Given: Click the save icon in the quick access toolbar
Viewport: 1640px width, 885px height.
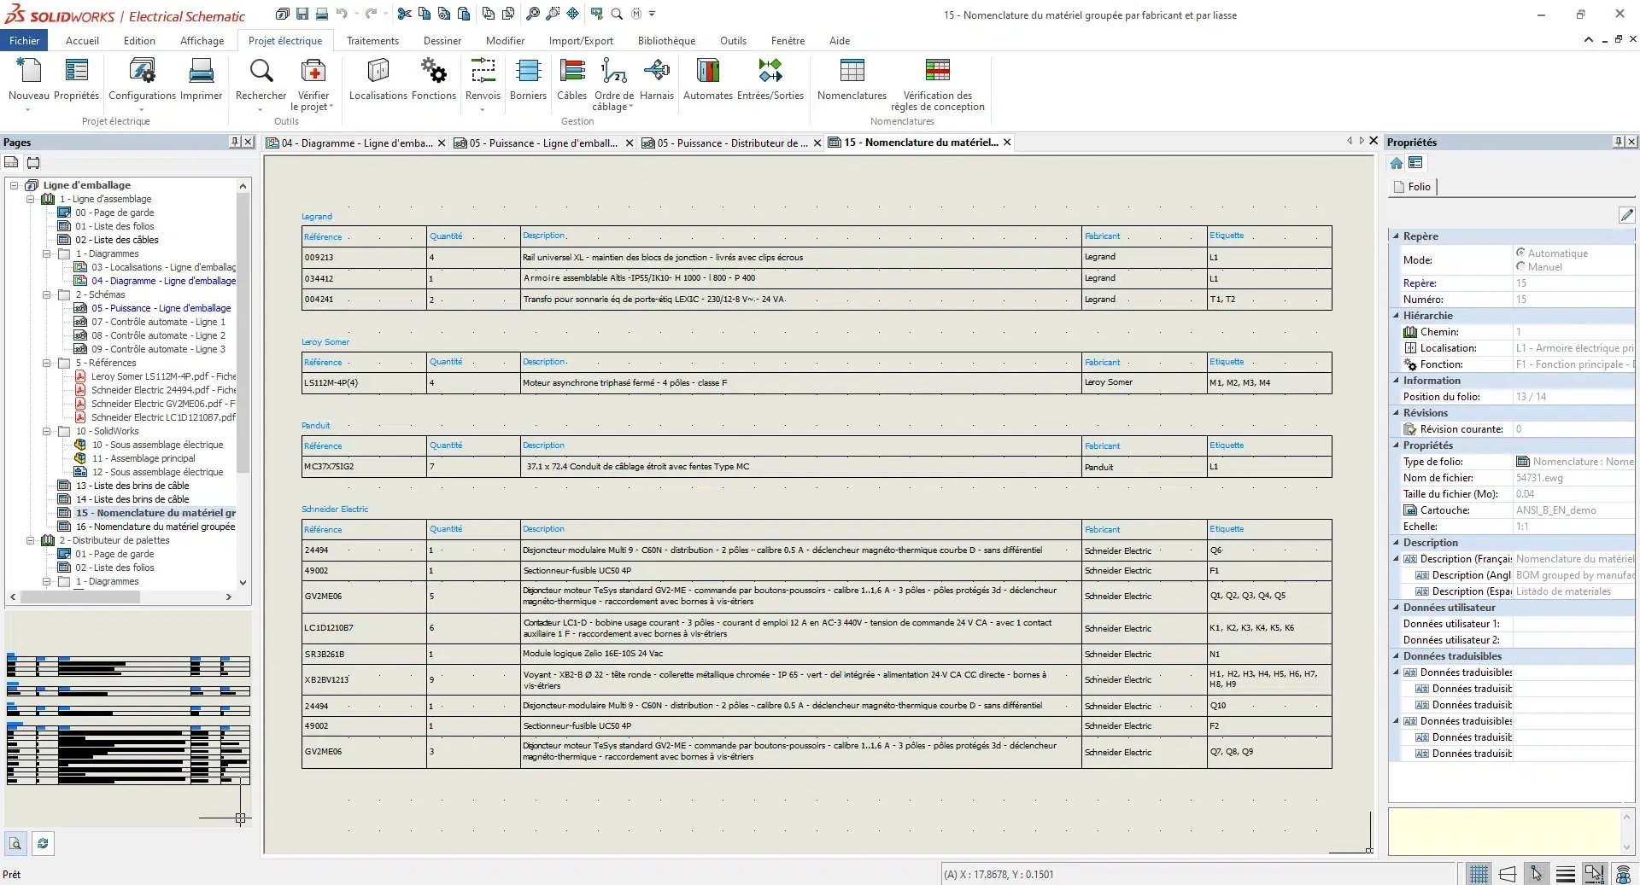Looking at the screenshot, I should click(x=302, y=14).
